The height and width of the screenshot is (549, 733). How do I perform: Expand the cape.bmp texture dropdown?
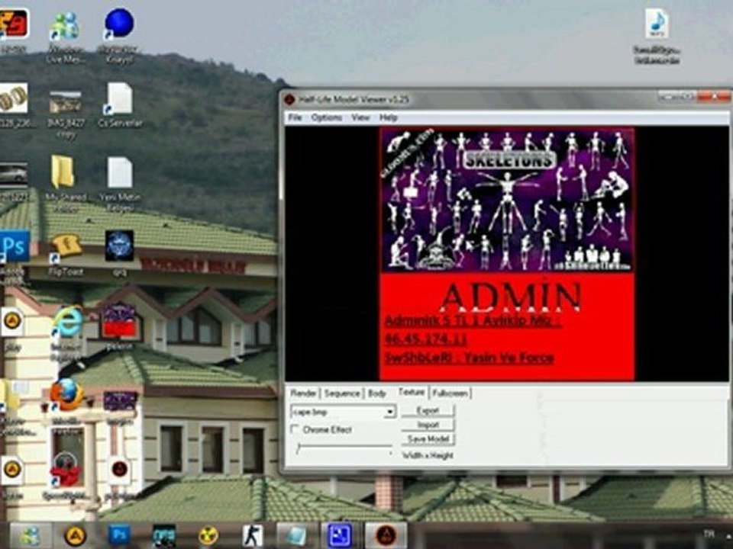(x=389, y=413)
